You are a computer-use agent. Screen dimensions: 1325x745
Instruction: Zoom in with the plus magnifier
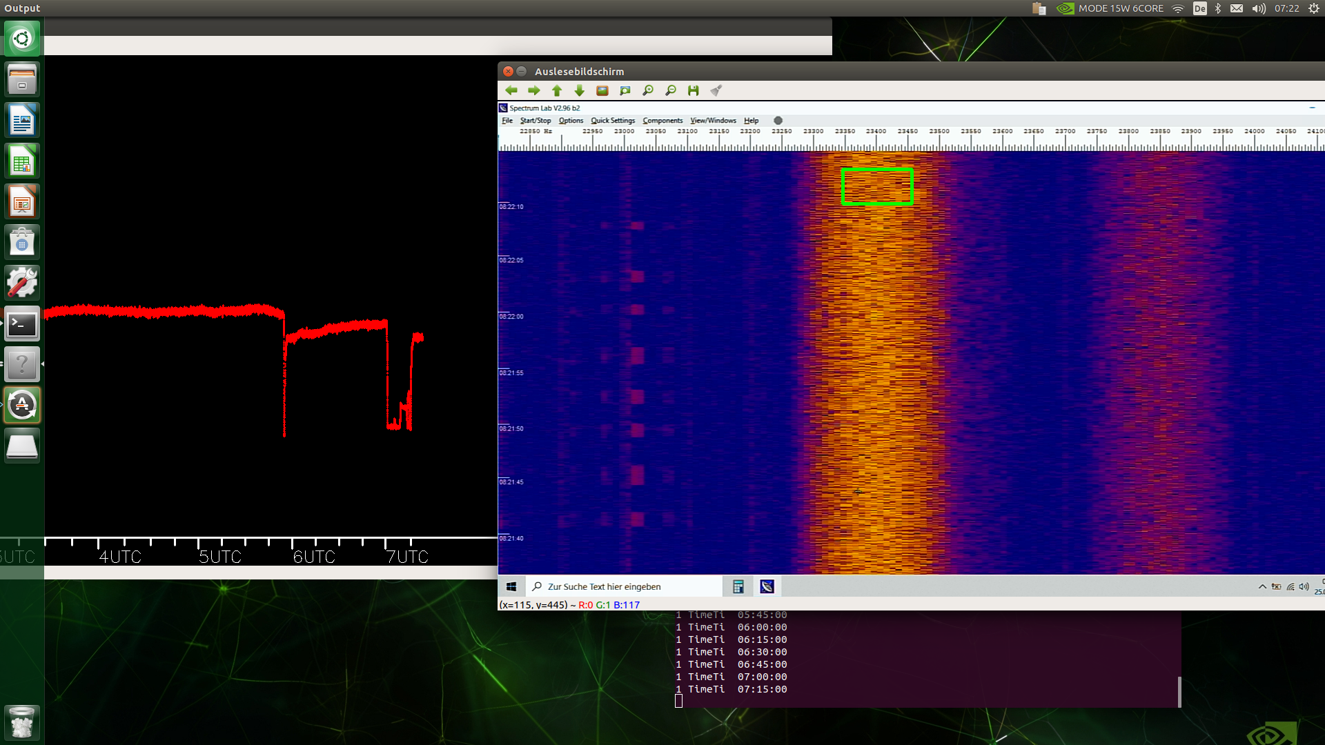click(648, 90)
